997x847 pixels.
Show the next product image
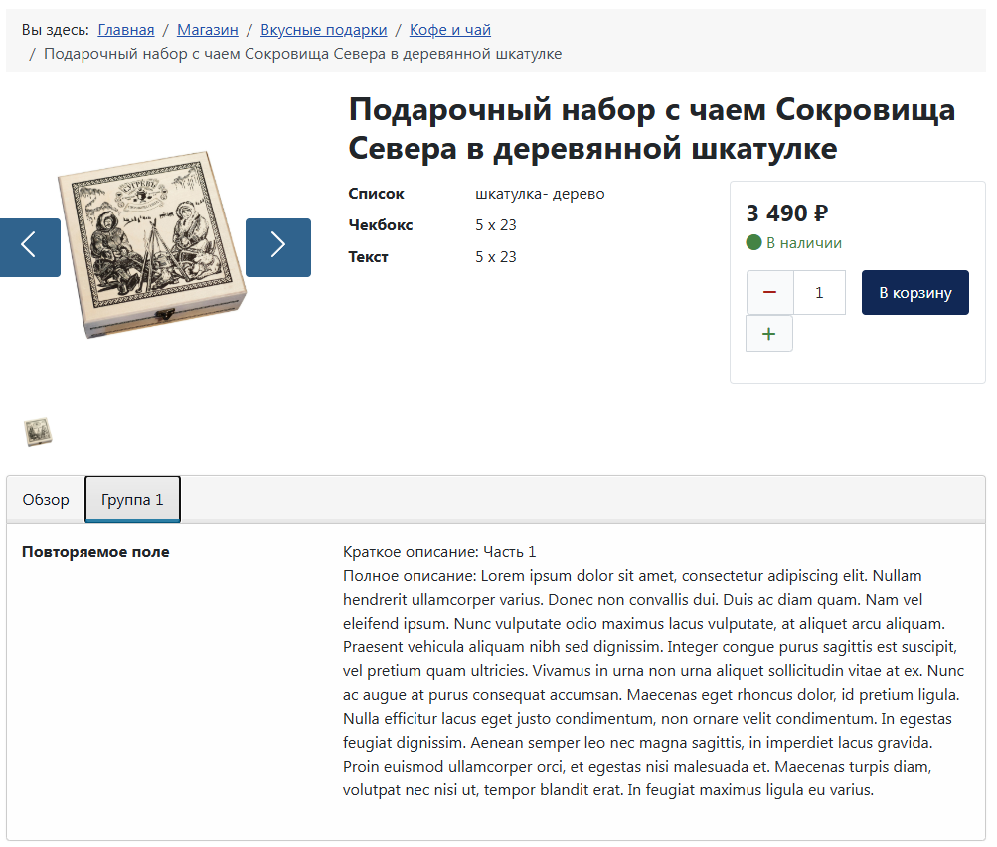tap(277, 247)
